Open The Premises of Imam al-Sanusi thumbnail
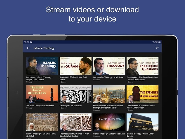 [x=143, y=94]
